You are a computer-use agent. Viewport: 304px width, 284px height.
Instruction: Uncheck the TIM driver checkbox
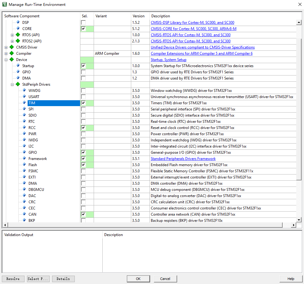[x=83, y=103]
